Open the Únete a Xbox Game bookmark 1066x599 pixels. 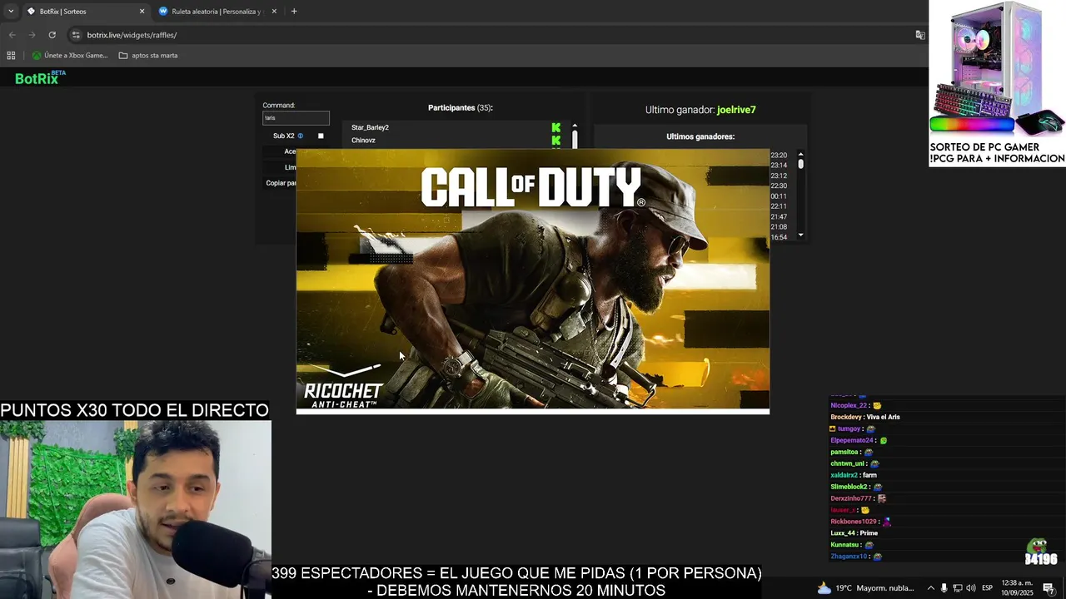click(70, 56)
